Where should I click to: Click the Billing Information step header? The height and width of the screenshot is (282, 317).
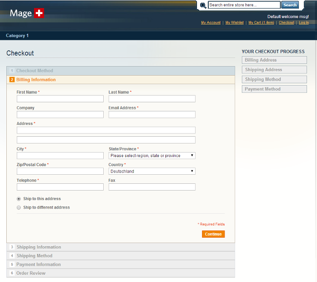(121, 80)
